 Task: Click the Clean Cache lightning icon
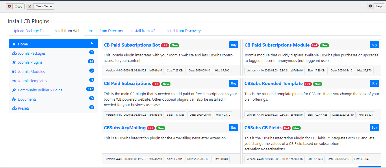(30, 6)
